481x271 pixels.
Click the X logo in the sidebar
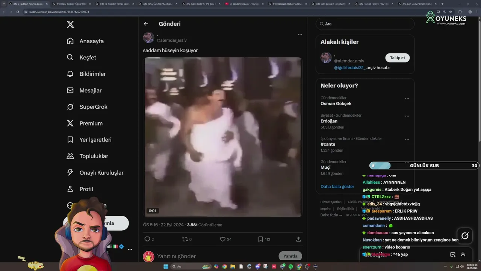[70, 24]
